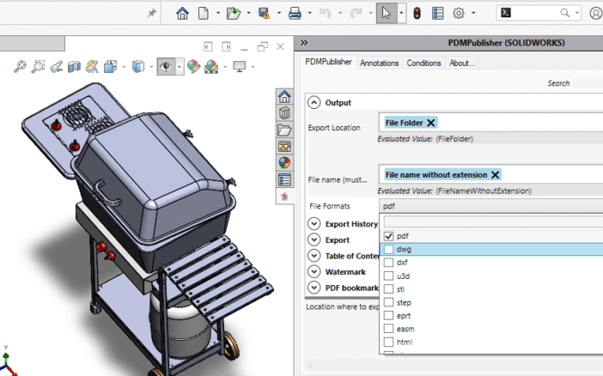The width and height of the screenshot is (603, 376).
Task: Print the document
Action: tap(295, 13)
